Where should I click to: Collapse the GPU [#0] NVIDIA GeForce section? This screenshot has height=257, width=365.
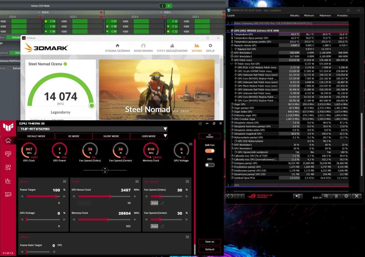point(228,31)
